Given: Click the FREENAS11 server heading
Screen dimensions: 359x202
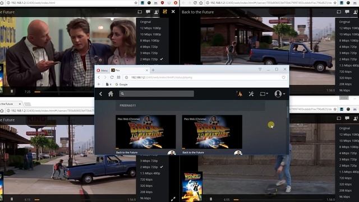Looking at the screenshot, I should pos(128,105).
